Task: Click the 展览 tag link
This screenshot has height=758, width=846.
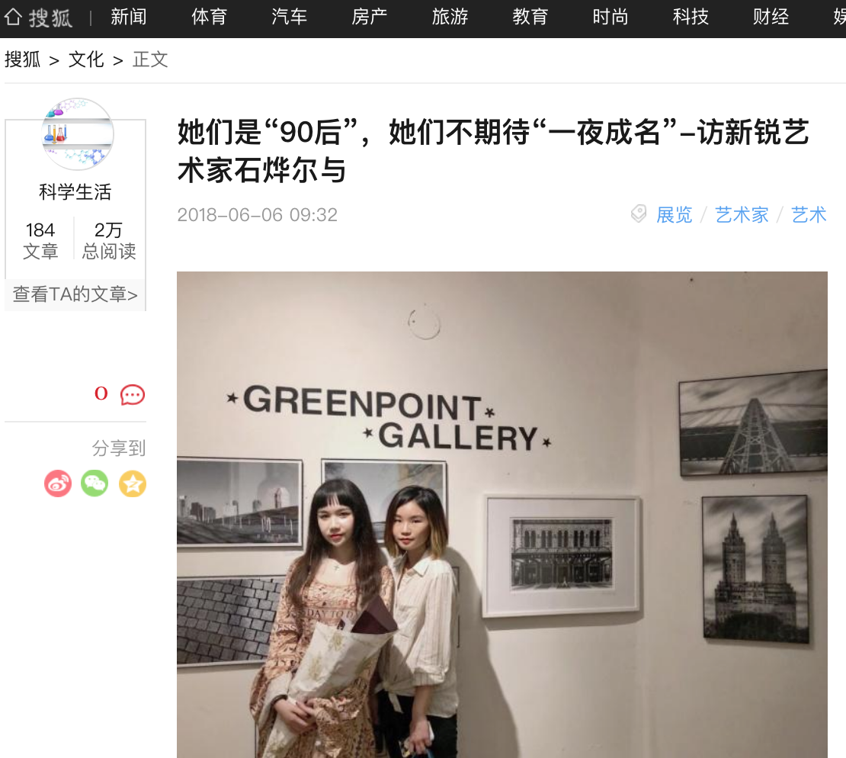Action: coord(674,215)
